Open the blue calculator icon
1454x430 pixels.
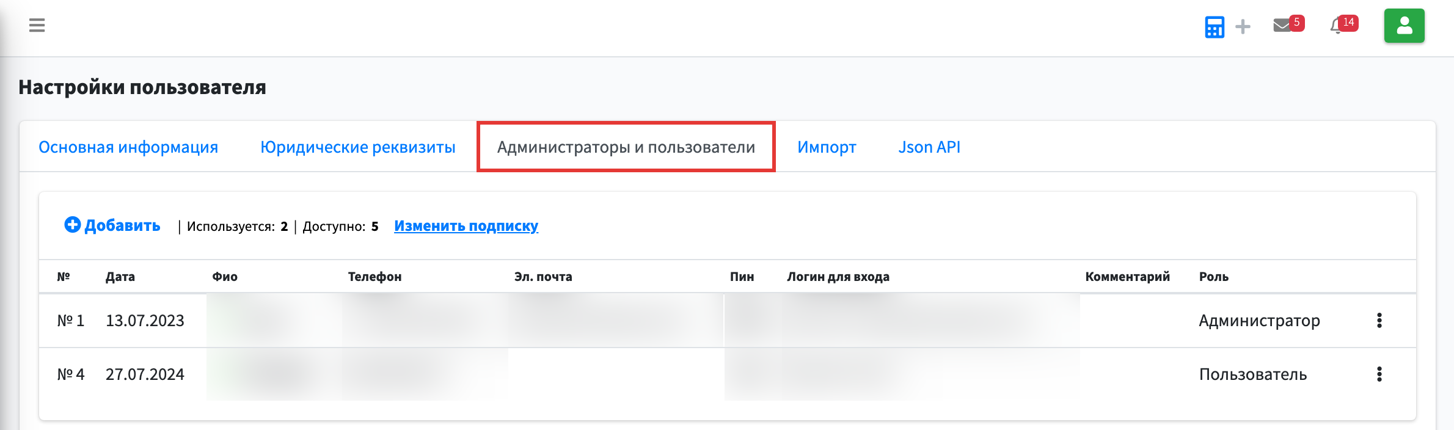pos(1214,27)
